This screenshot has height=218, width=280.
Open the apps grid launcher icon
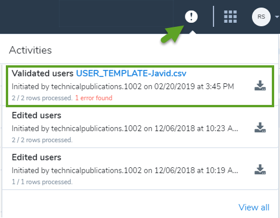click(230, 16)
